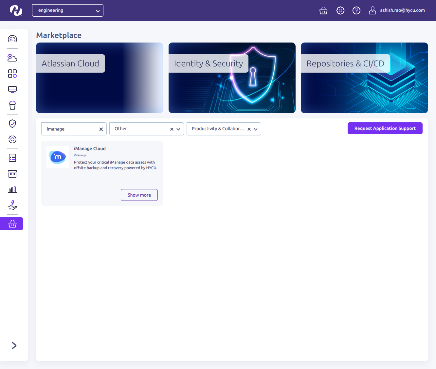Clear the imanage search text

point(101,129)
